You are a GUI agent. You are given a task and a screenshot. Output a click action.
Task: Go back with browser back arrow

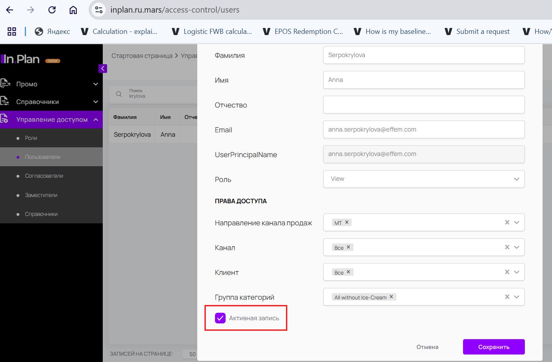pyautogui.click(x=10, y=10)
